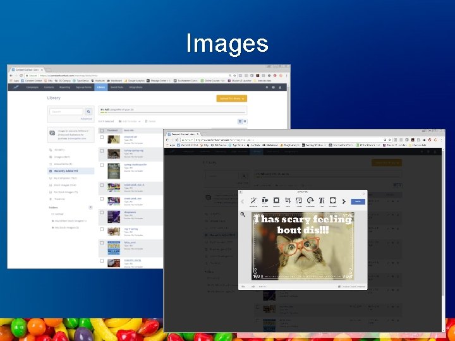Click the cat meme image in the editor canvas

click(x=303, y=246)
